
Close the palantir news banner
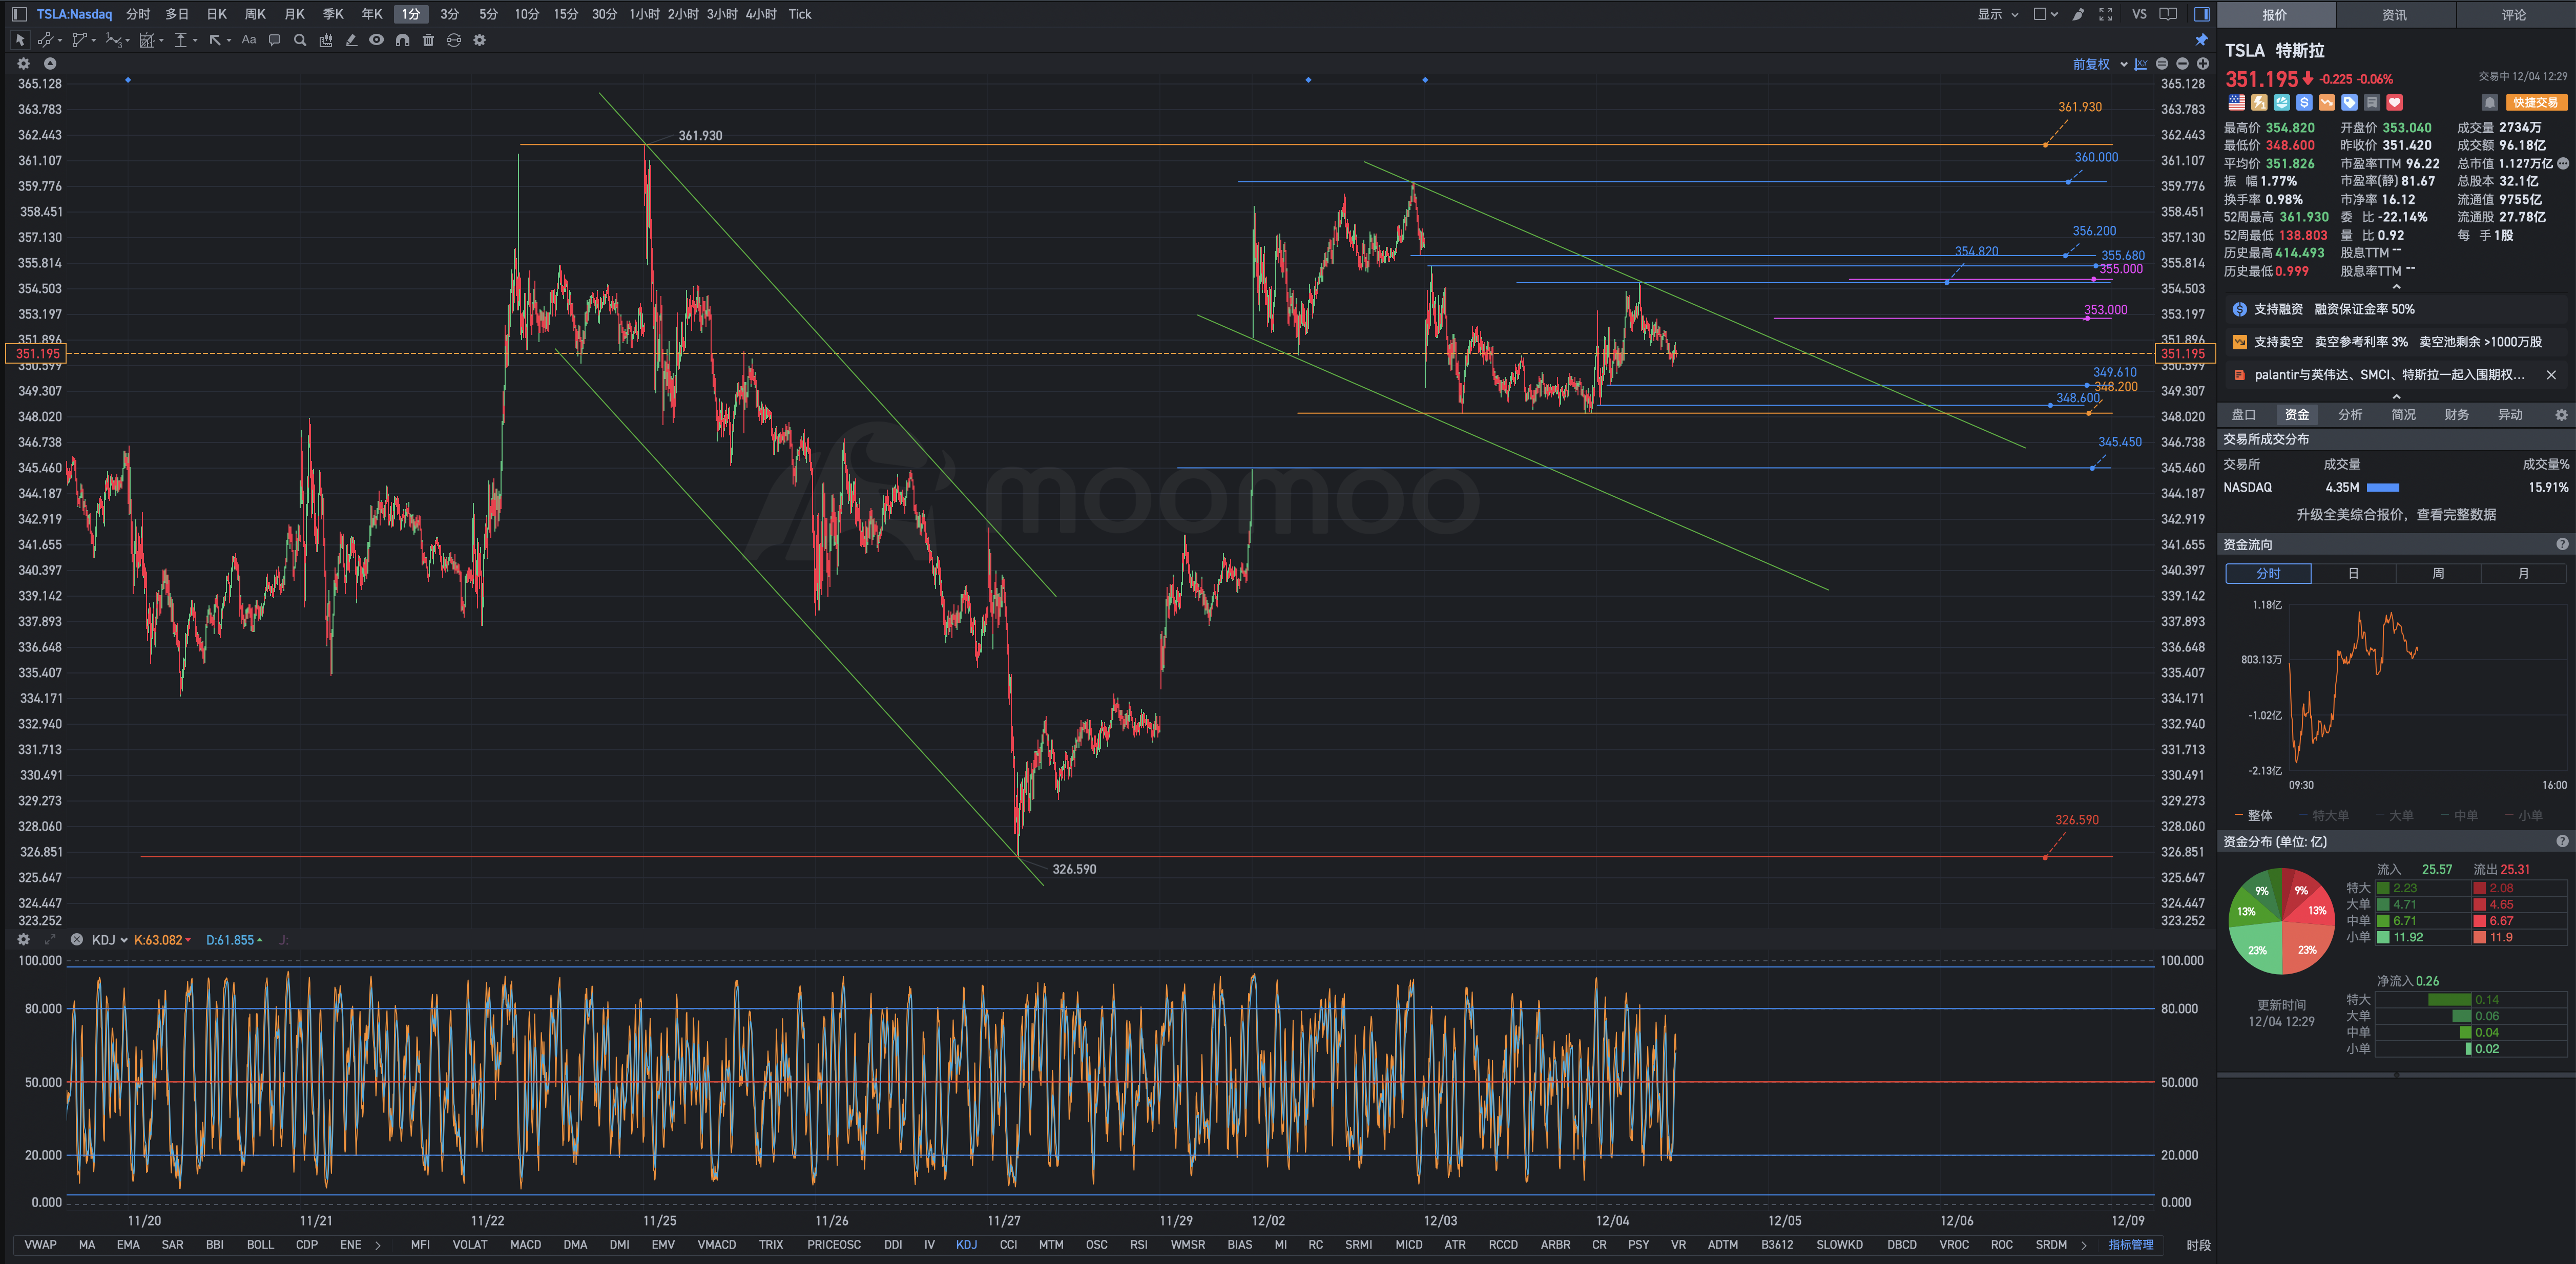tap(2551, 375)
